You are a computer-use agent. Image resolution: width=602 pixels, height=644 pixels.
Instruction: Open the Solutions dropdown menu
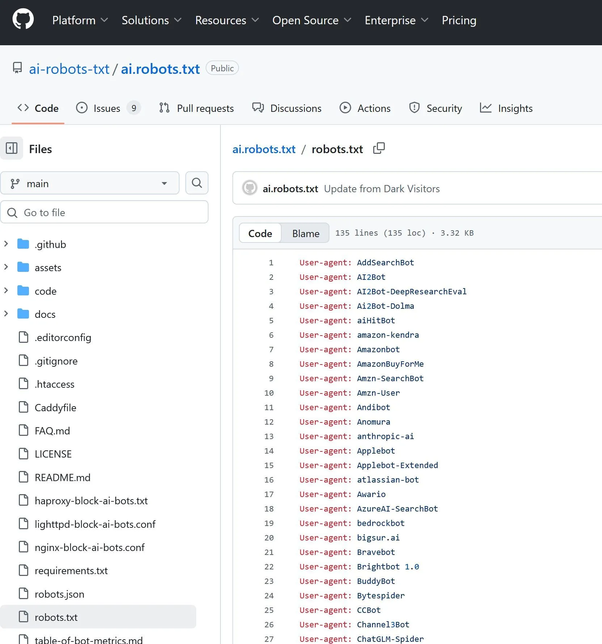(x=151, y=20)
